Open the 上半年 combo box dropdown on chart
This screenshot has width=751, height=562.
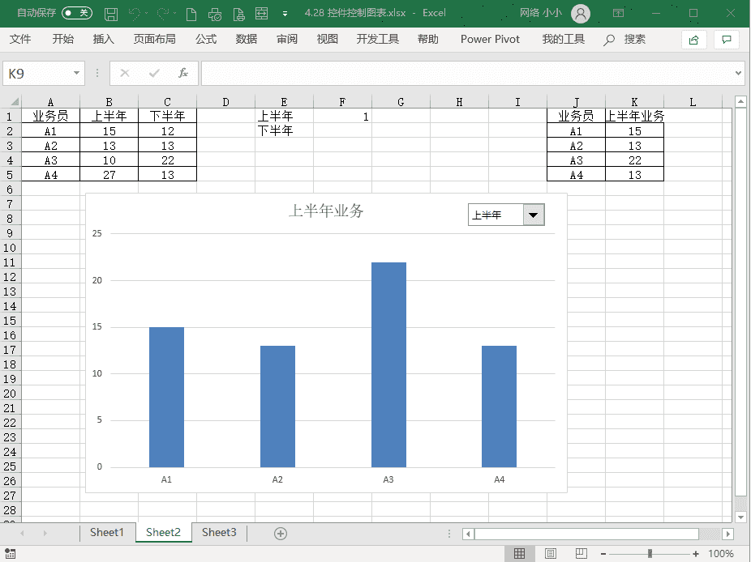533,215
